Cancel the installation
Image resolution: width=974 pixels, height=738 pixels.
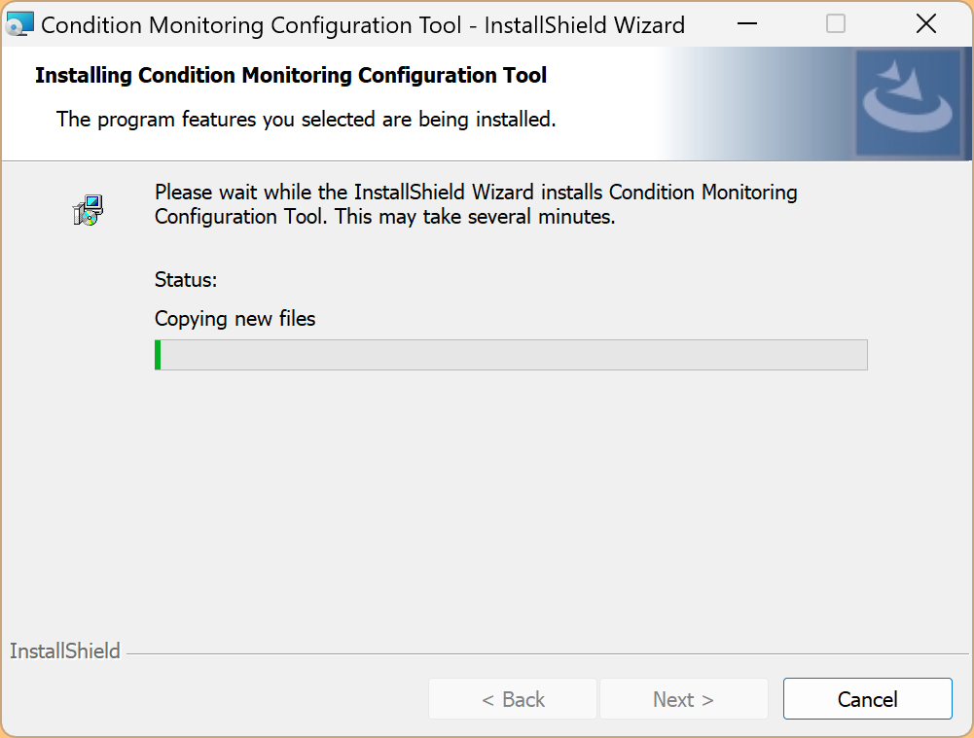pos(867,699)
